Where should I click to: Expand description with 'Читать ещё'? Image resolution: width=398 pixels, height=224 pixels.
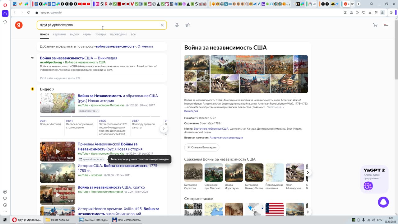click(276, 107)
